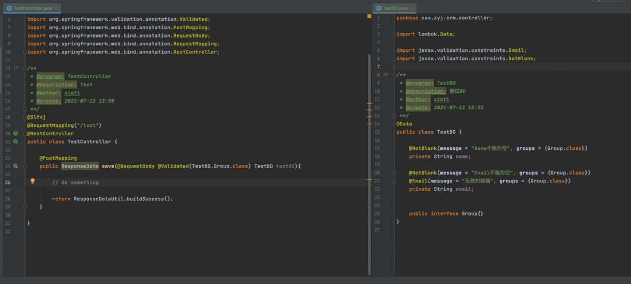This screenshot has height=284, width=631.
Task: Click the Spring bean gutter icon at line 20
Action: pos(16,133)
